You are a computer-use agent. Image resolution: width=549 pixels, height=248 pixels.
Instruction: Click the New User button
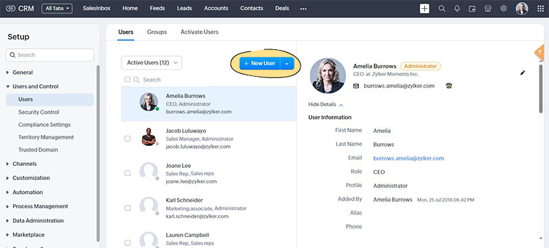(x=260, y=64)
